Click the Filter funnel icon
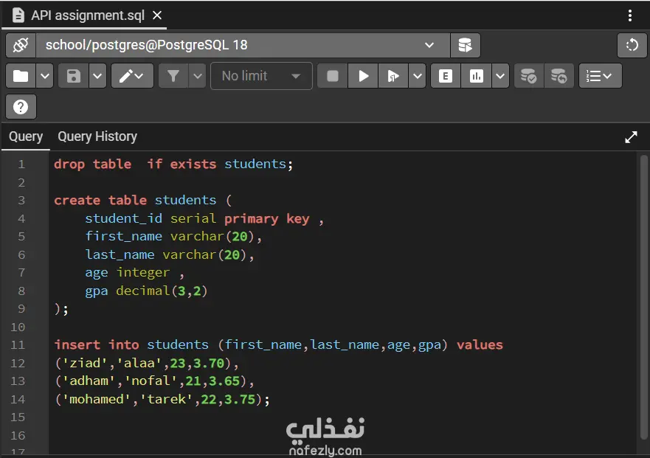Screen dimensions: 650x458 [x=173, y=76]
